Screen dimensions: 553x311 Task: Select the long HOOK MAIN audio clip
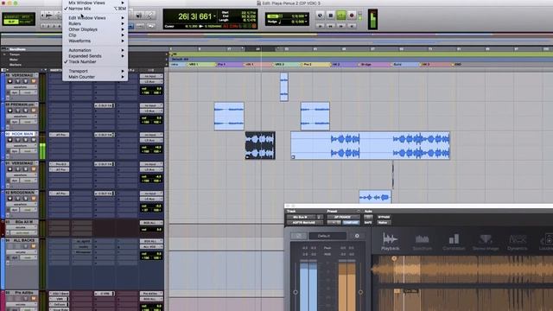[x=371, y=146]
